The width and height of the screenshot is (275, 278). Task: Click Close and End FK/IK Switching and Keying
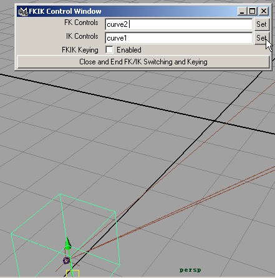[x=143, y=62]
